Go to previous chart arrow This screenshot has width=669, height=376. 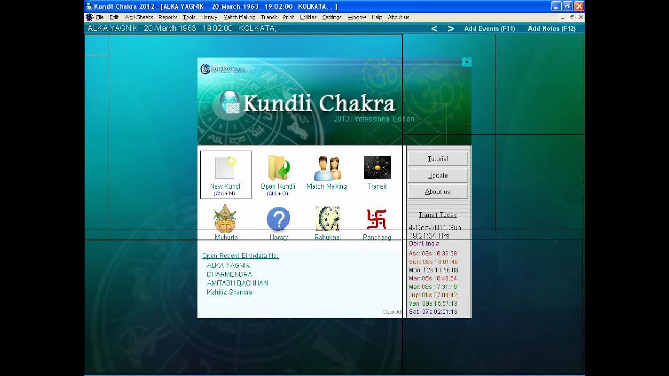pyautogui.click(x=434, y=29)
